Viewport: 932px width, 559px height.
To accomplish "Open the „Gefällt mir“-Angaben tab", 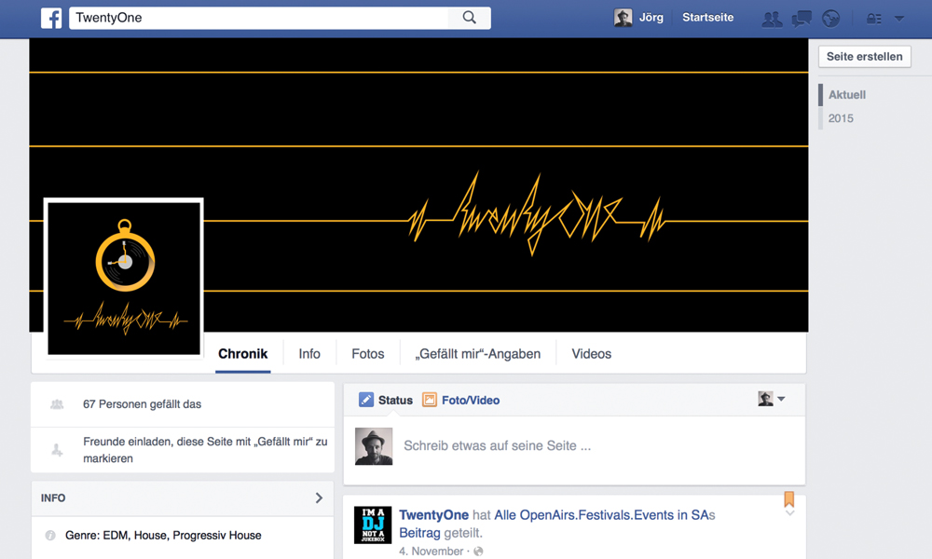I will pos(478,354).
